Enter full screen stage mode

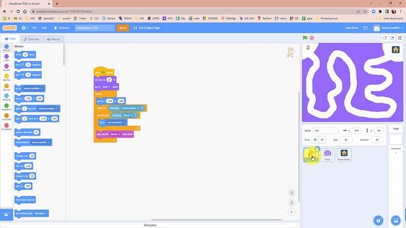pos(400,38)
